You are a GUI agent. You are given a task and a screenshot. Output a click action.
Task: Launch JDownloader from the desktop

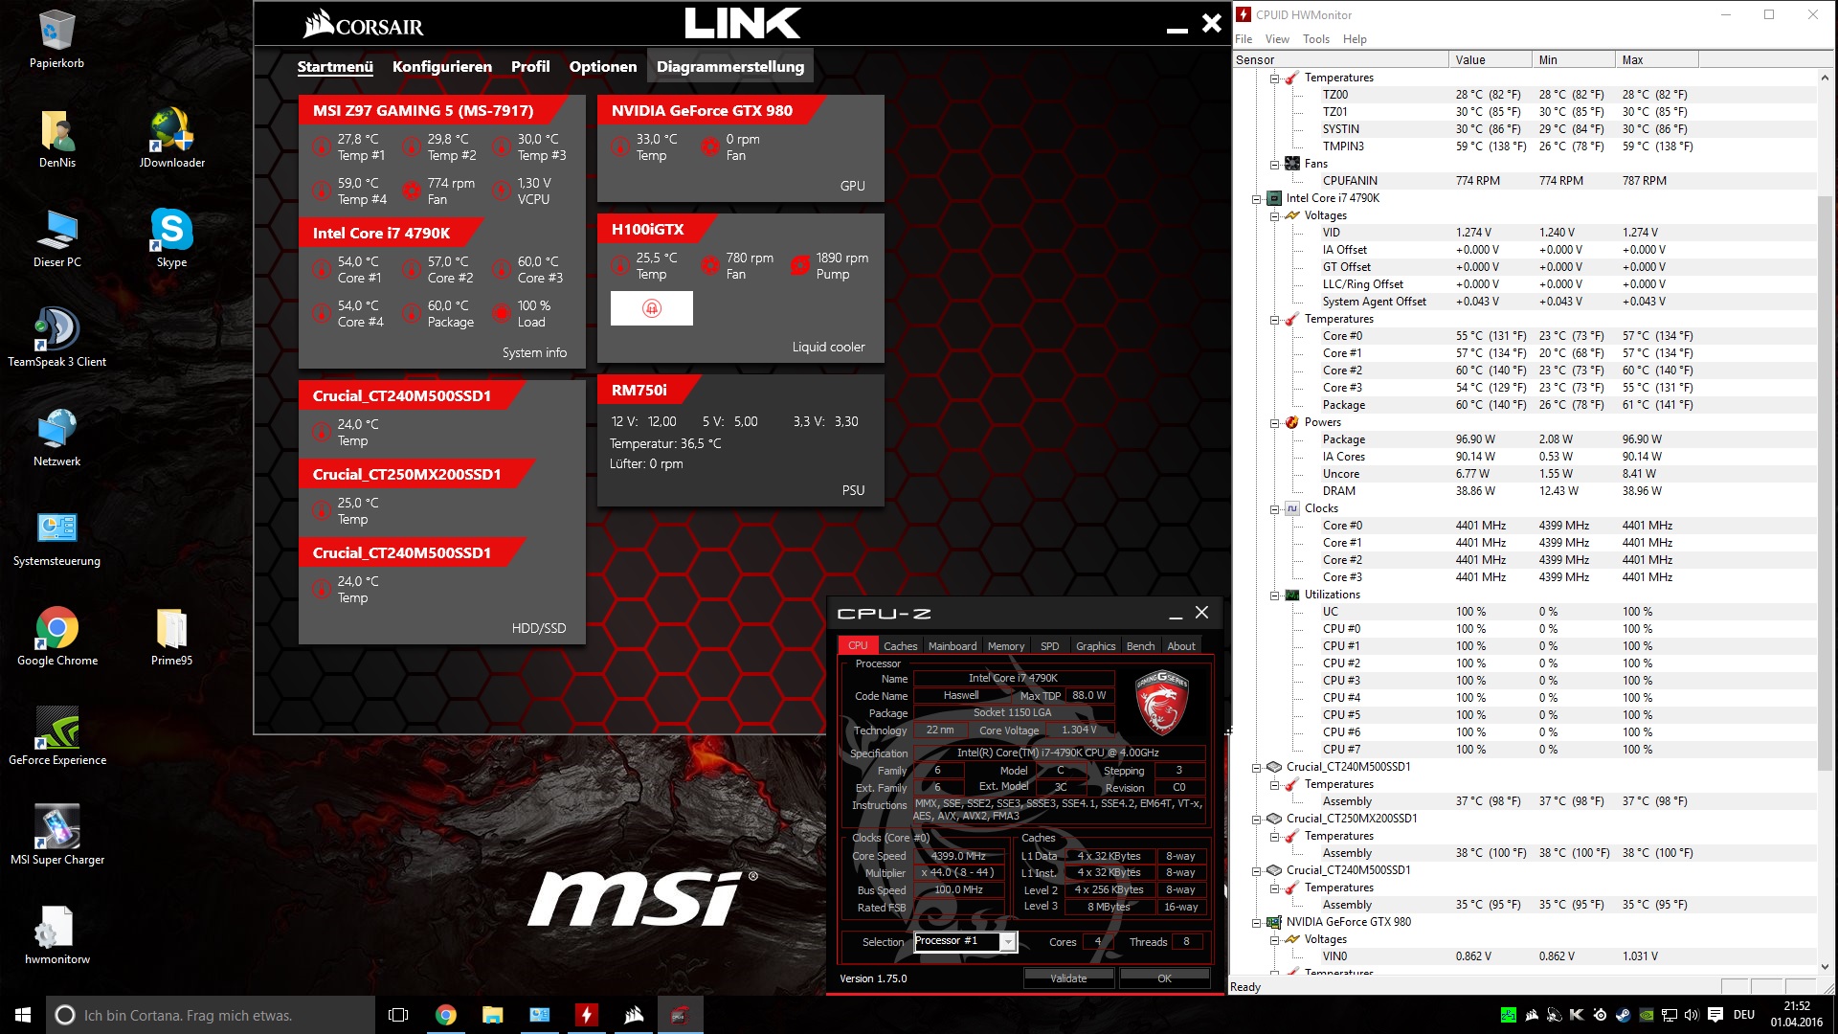coord(172,139)
